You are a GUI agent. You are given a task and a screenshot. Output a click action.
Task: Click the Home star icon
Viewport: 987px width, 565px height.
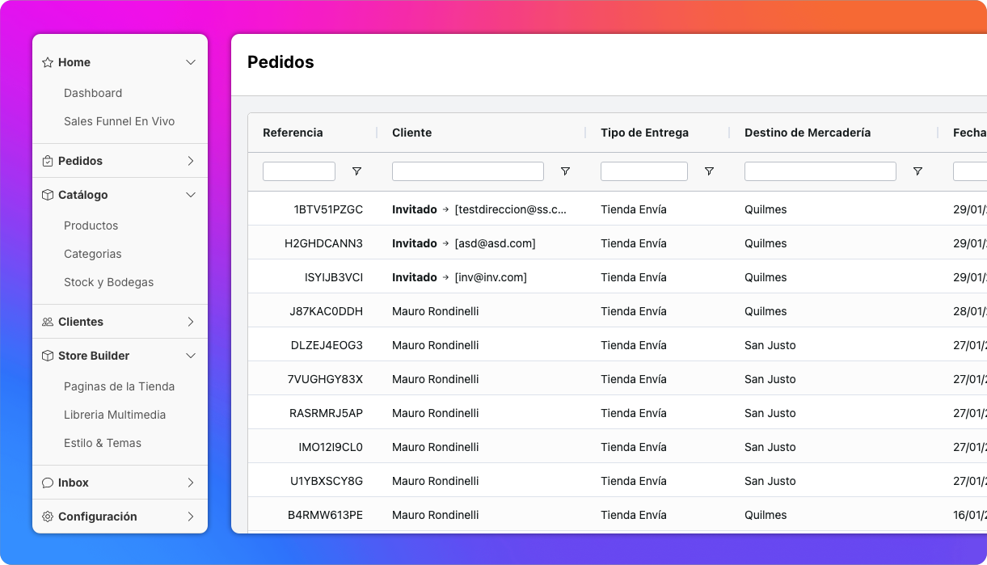click(48, 62)
